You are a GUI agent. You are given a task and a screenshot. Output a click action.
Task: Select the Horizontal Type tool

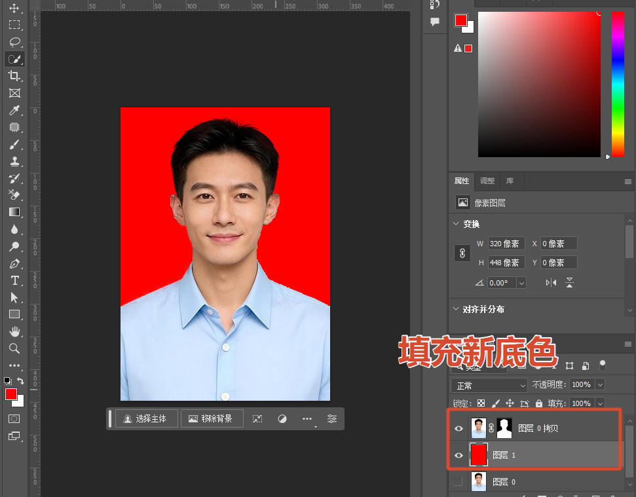14,280
